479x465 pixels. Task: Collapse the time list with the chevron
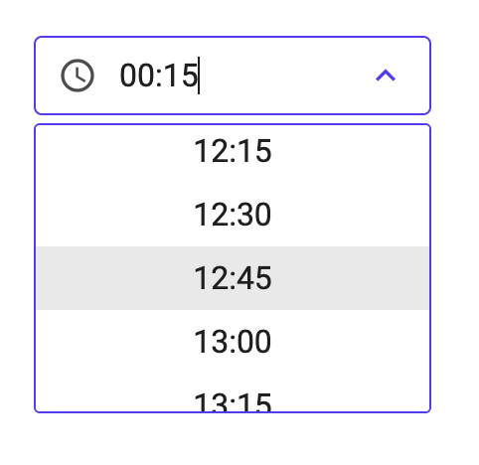pos(386,76)
